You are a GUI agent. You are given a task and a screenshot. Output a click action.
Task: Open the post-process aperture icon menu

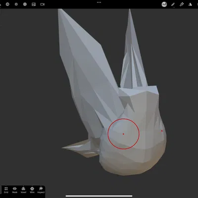[25, 4]
